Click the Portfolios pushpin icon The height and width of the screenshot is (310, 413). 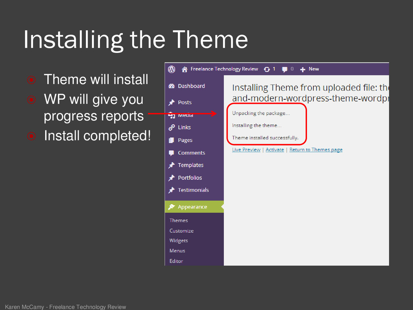point(171,178)
